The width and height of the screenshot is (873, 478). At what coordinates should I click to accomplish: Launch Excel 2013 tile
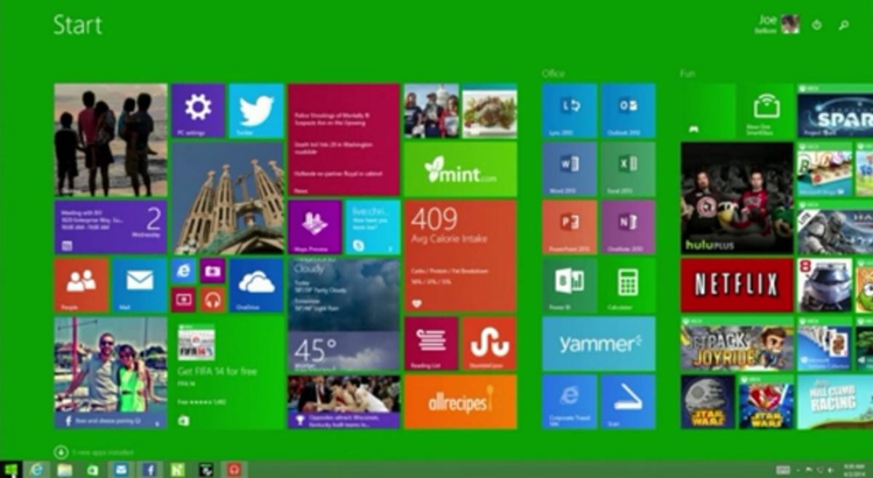click(x=628, y=169)
